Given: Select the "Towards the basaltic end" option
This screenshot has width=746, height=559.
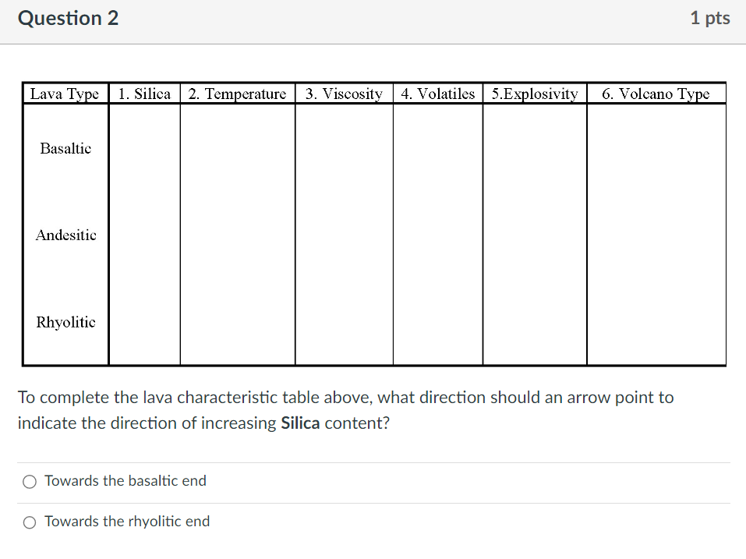Looking at the screenshot, I should tap(125, 481).
